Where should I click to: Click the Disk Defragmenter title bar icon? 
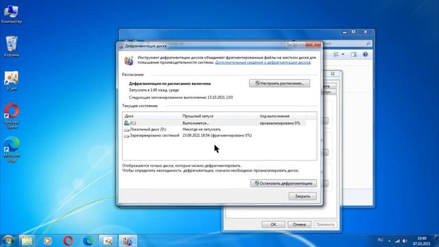click(121, 46)
